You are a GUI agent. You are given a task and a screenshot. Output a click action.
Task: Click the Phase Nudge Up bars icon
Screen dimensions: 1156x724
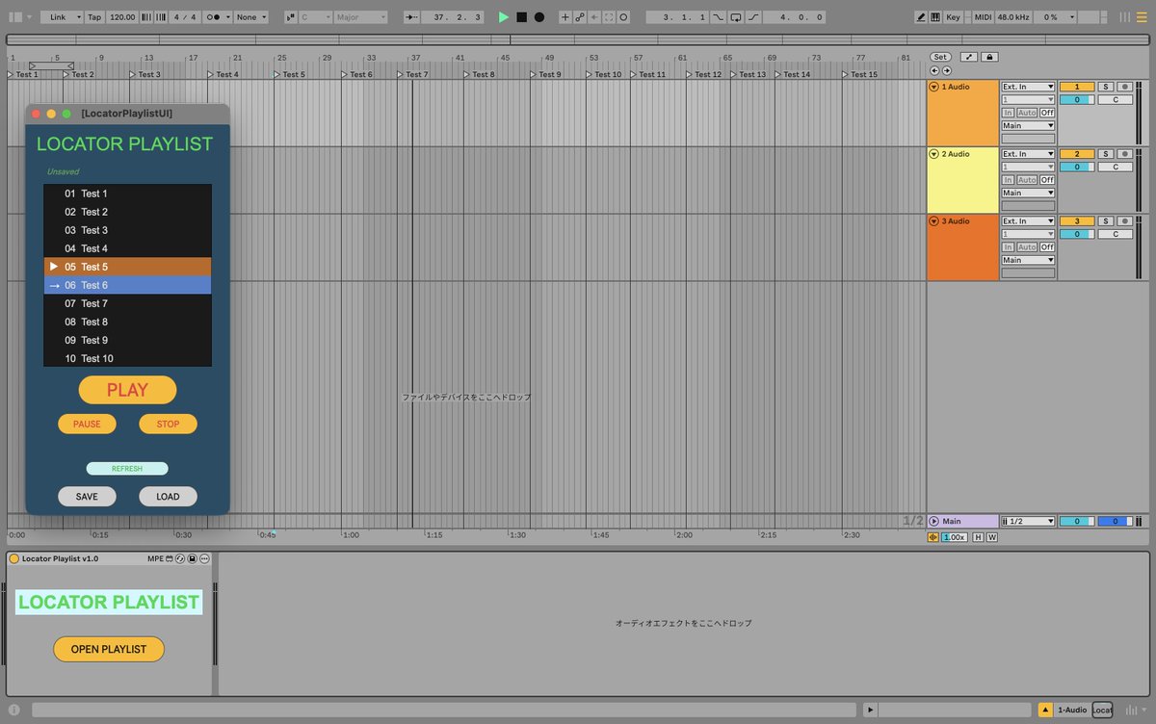[x=159, y=17]
